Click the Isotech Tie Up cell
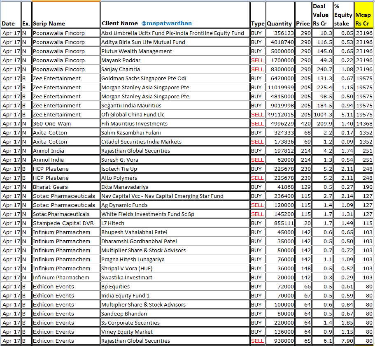The height and width of the screenshot is (346, 375). pos(175,169)
